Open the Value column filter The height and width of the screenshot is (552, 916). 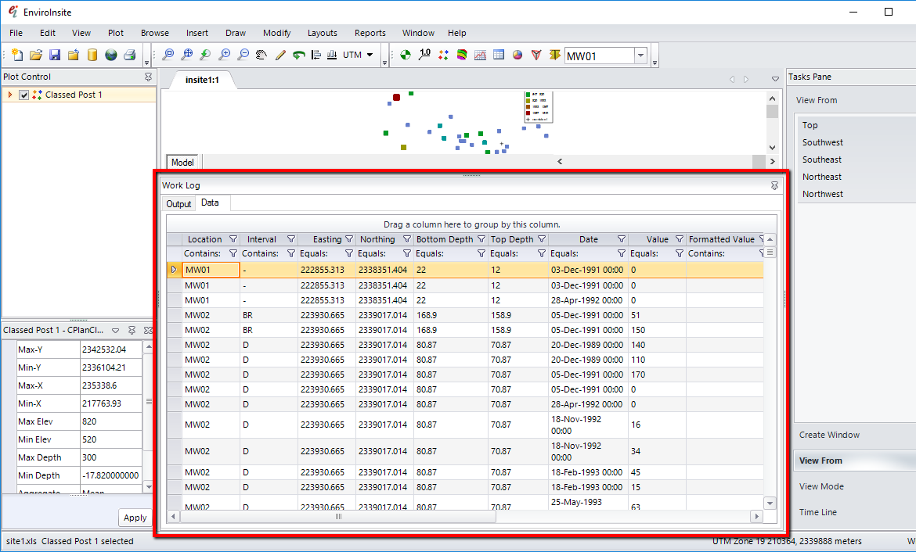[x=679, y=239]
